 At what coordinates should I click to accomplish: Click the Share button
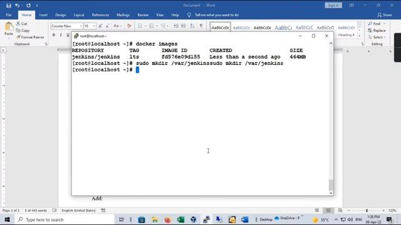385,15
